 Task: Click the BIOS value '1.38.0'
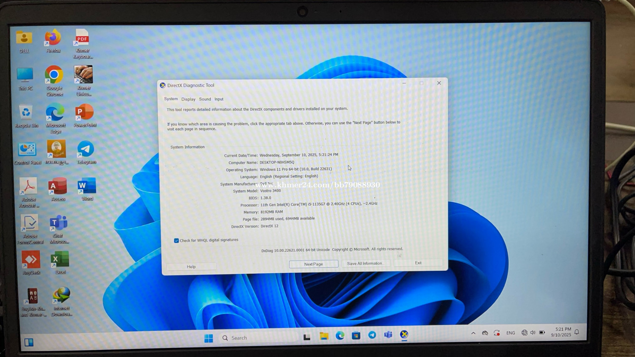265,198
